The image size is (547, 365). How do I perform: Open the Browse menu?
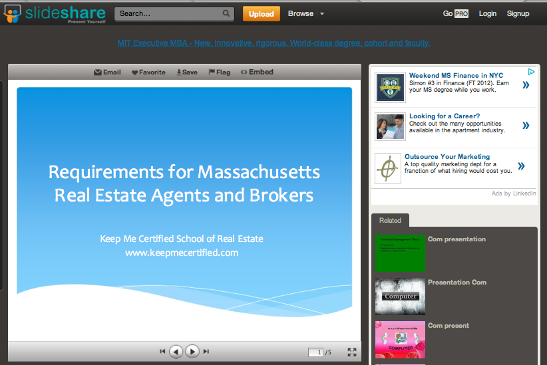301,13
